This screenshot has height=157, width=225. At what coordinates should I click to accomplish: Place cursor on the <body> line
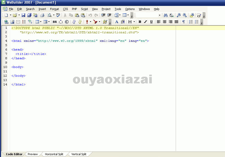click(x=17, y=67)
